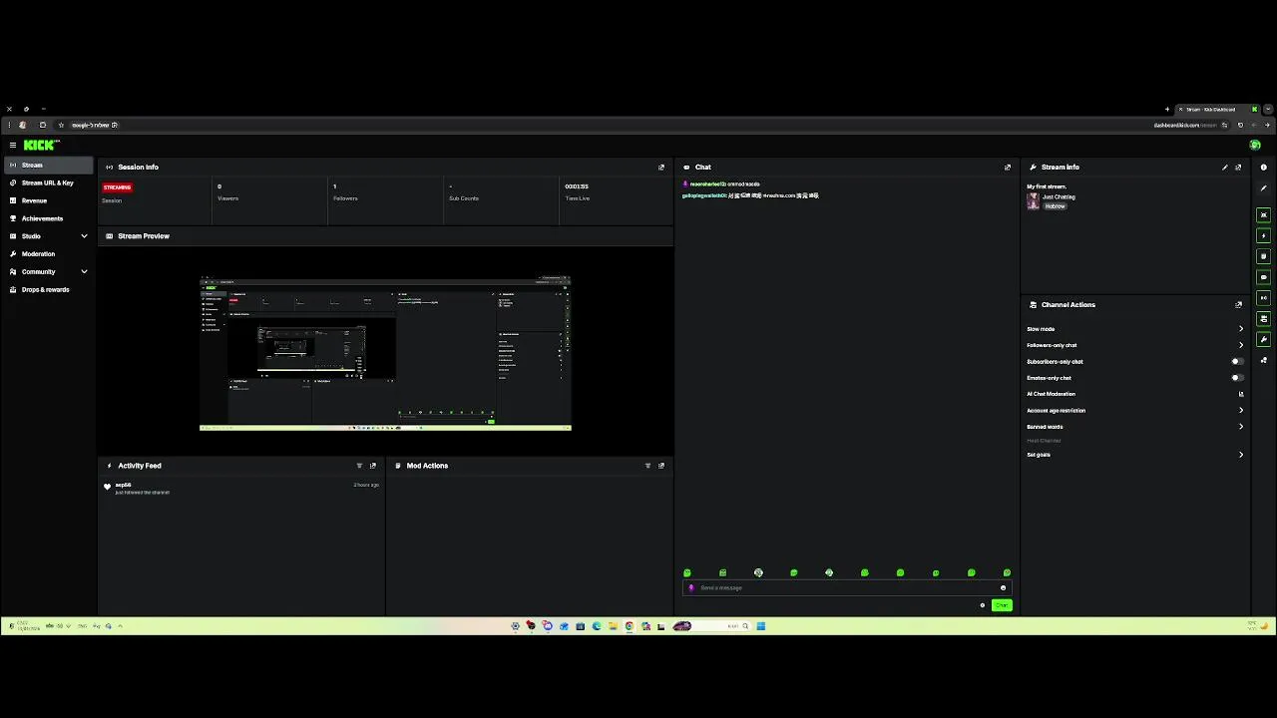1277x718 pixels.
Task: Open the Achievements page
Action: pos(48,218)
